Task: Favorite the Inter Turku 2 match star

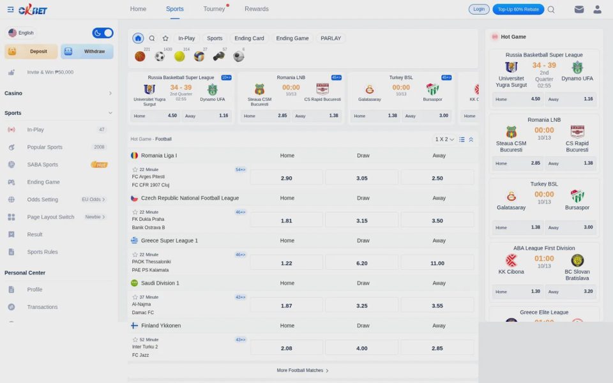Action: coord(135,340)
